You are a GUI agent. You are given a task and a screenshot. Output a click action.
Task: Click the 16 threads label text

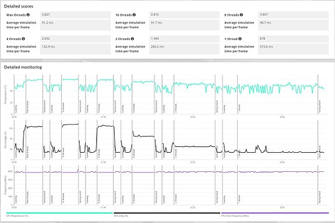point(124,15)
